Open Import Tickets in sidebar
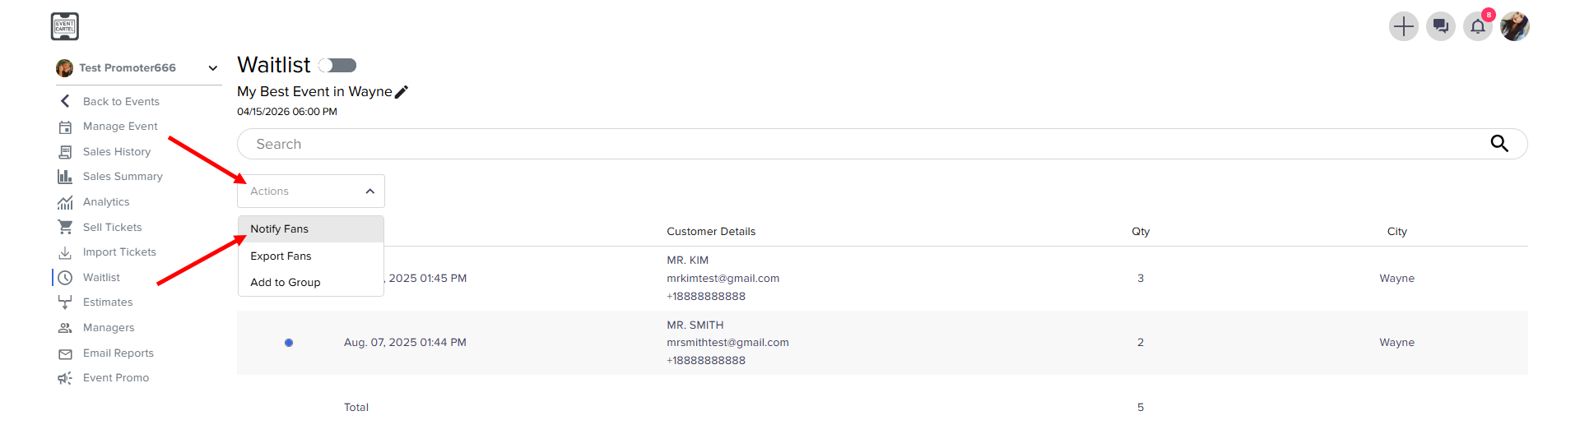 click(119, 252)
